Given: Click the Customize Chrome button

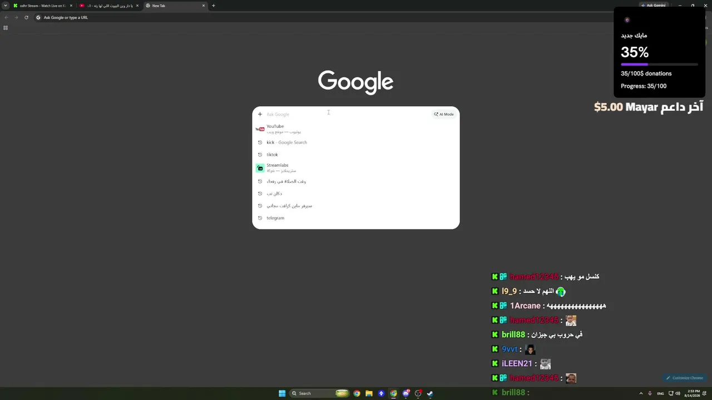Looking at the screenshot, I should coord(685,378).
